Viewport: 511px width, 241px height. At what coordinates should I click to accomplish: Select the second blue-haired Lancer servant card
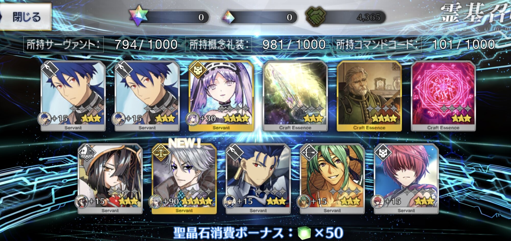click(147, 96)
